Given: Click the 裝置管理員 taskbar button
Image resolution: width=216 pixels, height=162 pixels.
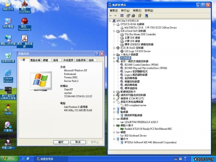Looking at the screenshot, I should [x=51, y=159].
